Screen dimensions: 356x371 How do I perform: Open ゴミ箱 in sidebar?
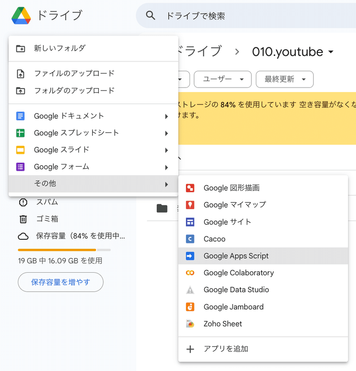coord(47,219)
